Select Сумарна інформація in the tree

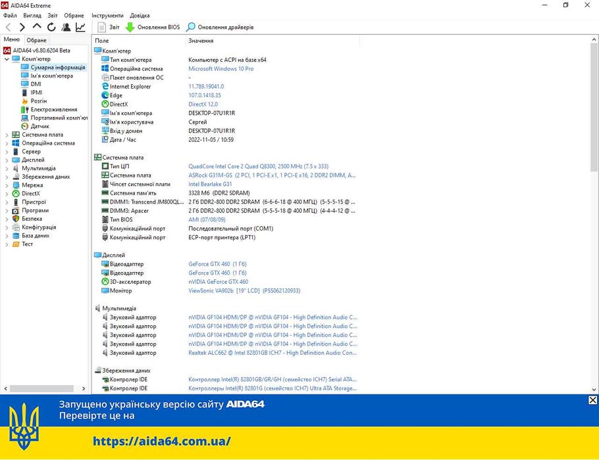click(58, 67)
